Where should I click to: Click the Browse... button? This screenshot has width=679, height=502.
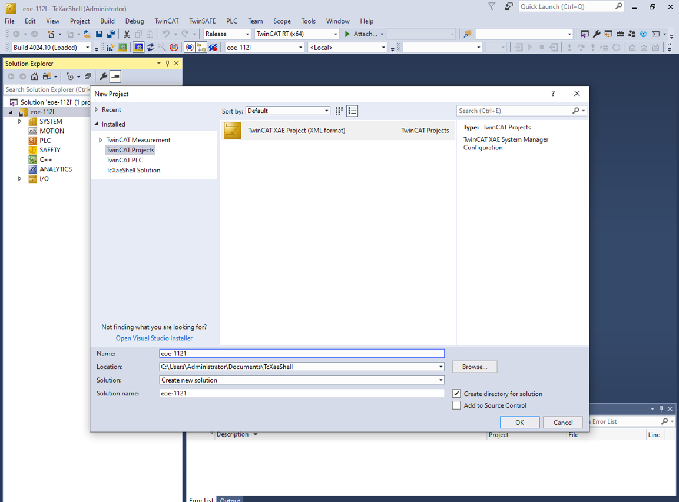(x=474, y=367)
